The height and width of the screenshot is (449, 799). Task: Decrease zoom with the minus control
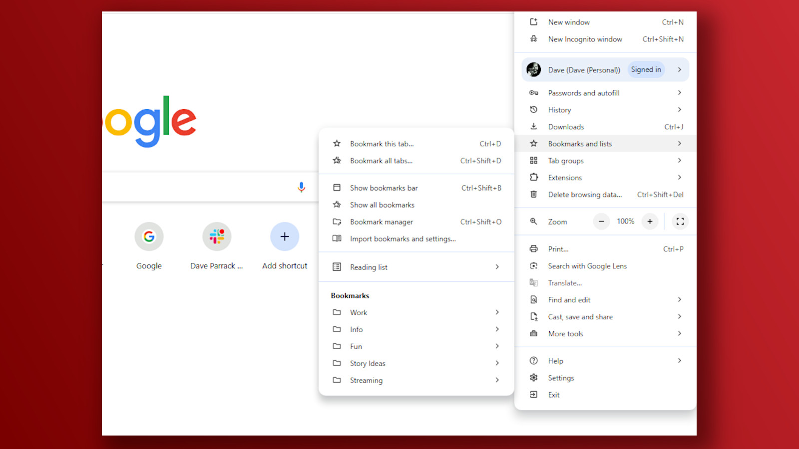[x=601, y=221]
